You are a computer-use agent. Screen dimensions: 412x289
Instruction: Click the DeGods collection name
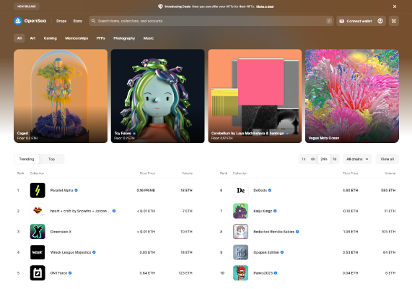coord(260,190)
